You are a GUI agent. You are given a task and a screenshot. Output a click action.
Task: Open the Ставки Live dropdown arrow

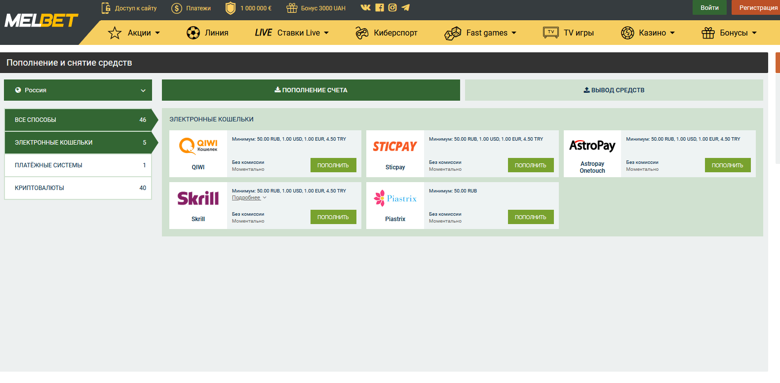click(326, 33)
